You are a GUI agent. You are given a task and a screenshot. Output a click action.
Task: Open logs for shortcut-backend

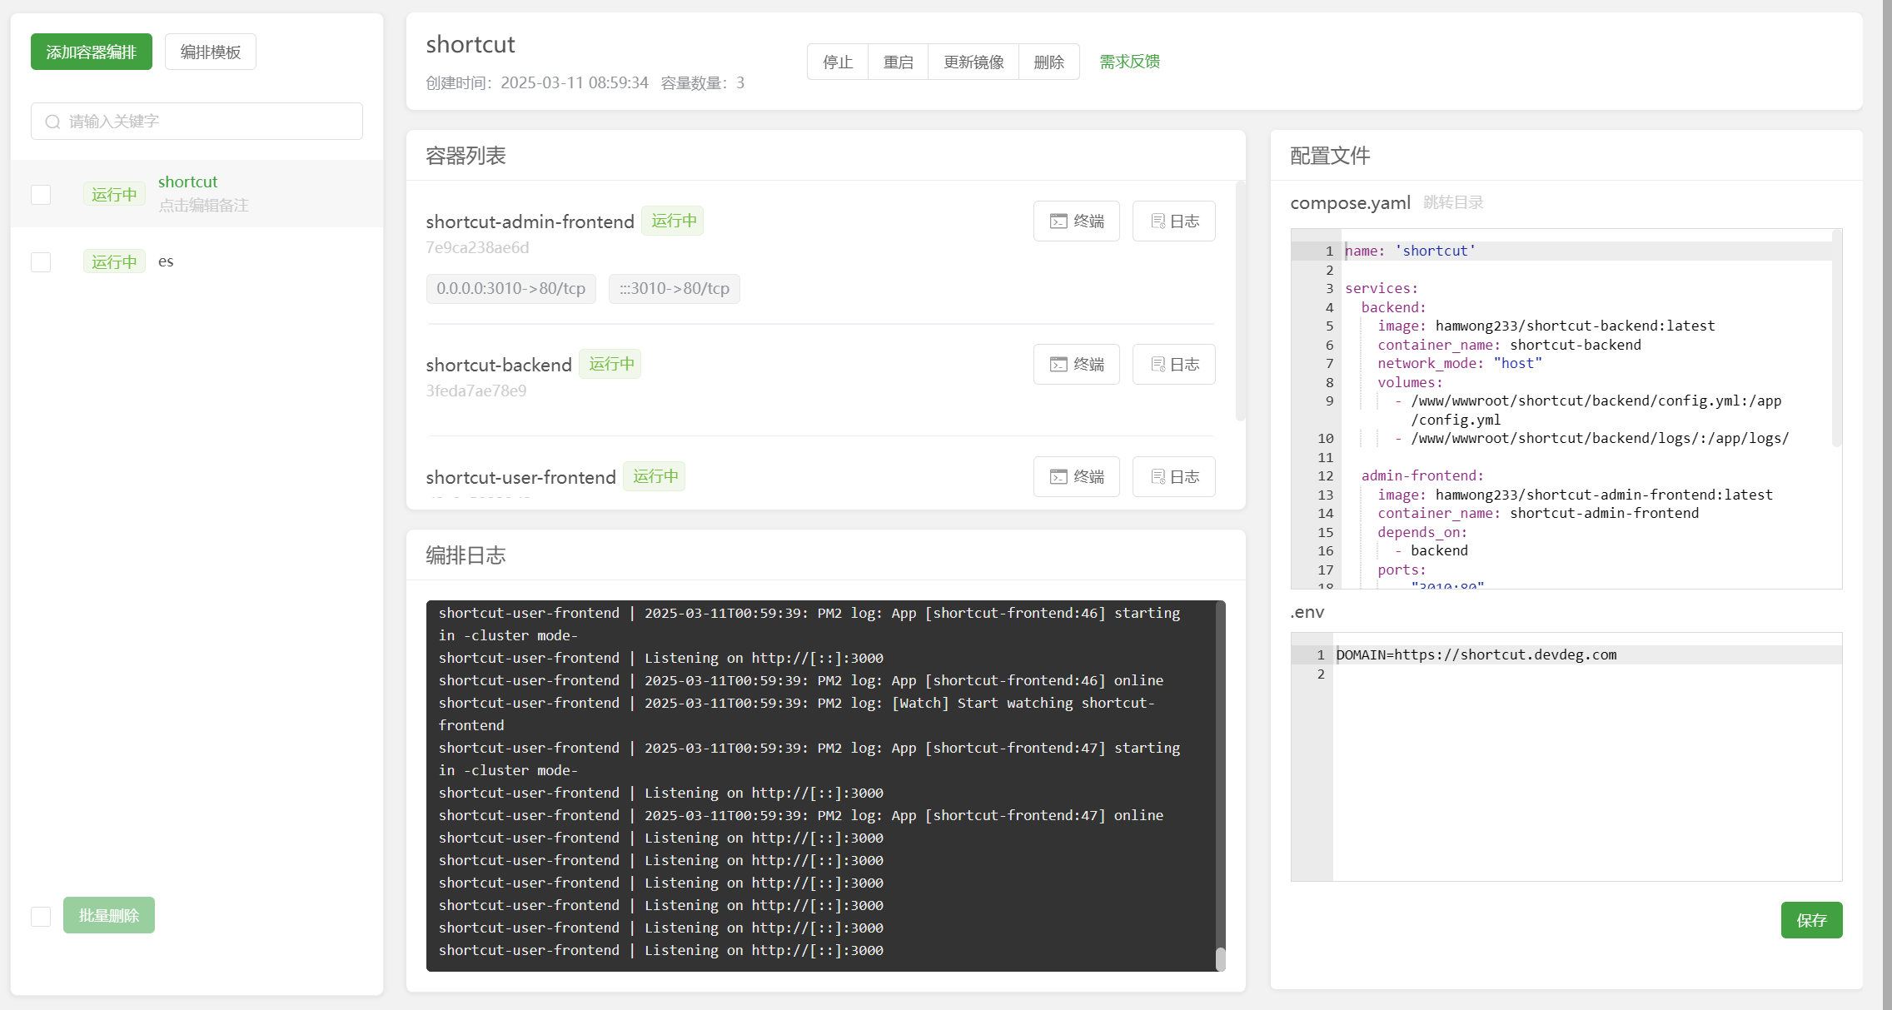coord(1174,364)
